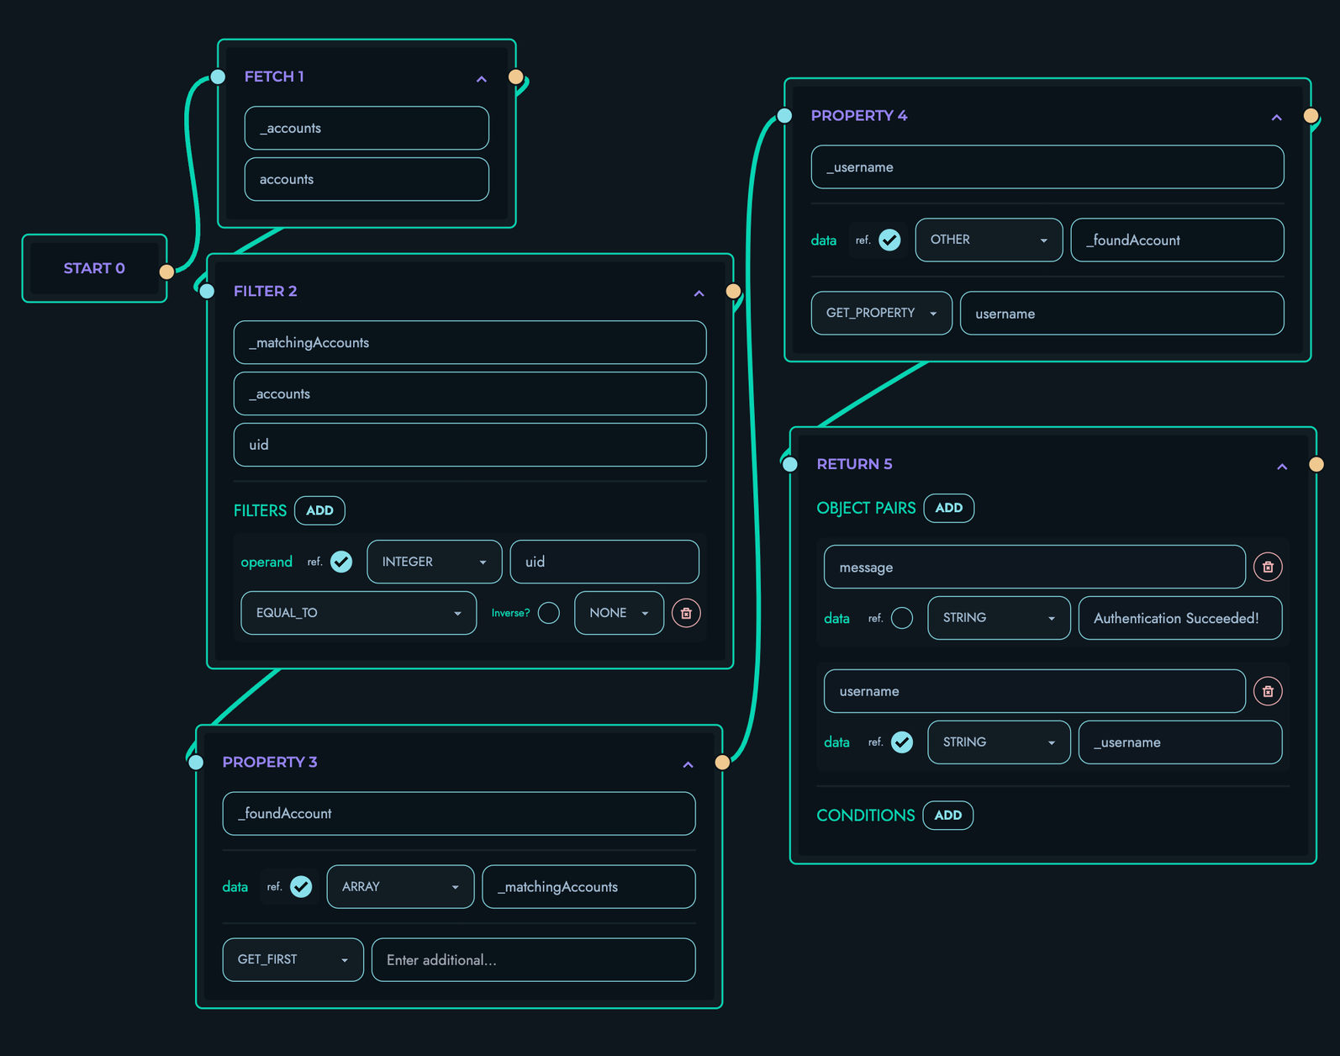Edit _matchingAccounts data field in PROPERTY 3
Image resolution: width=1340 pixels, height=1056 pixels.
pyautogui.click(x=588, y=886)
